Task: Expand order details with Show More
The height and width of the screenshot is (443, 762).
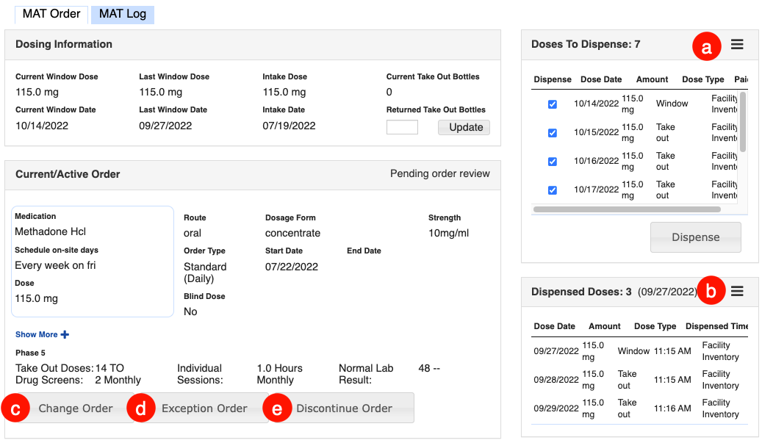Action: pyautogui.click(x=37, y=335)
